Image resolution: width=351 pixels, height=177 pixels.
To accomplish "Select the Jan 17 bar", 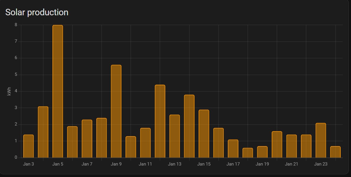I will pyautogui.click(x=233, y=148).
